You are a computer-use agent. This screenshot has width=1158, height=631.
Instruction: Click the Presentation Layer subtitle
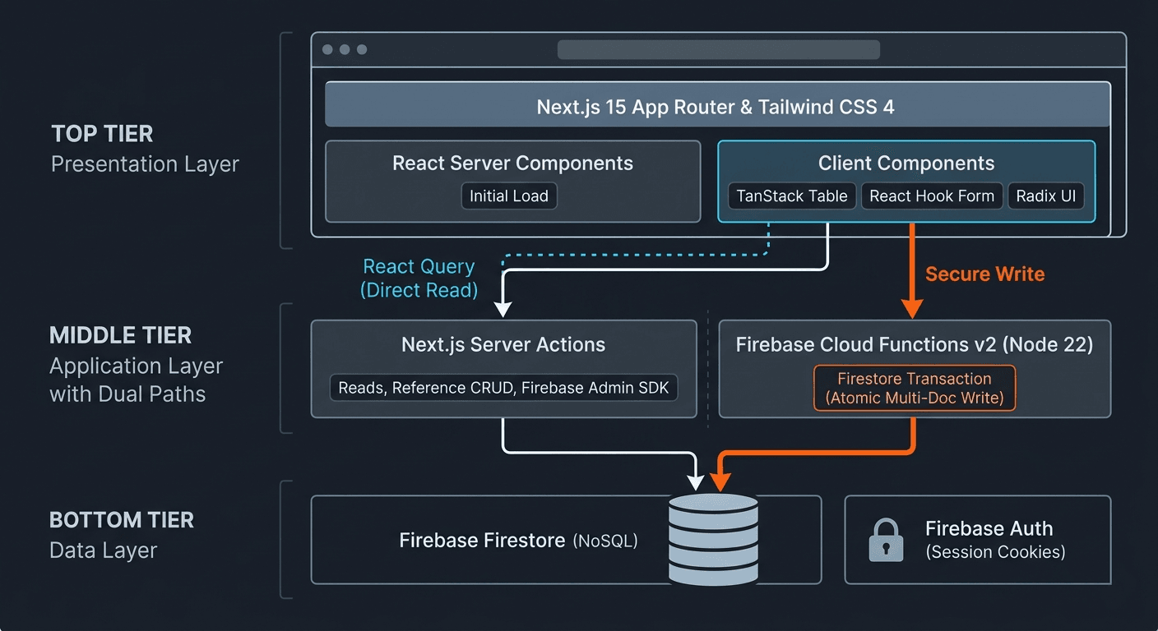coord(145,164)
